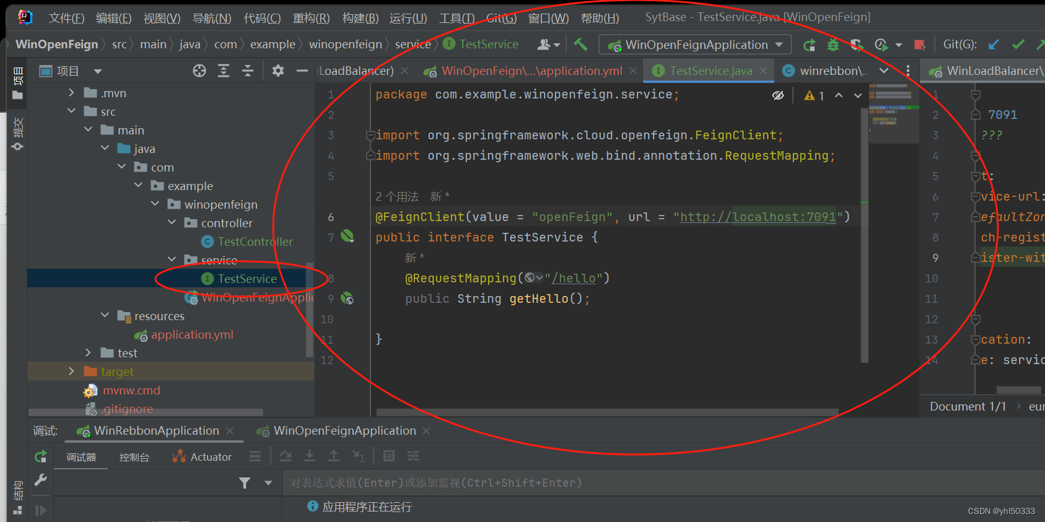The height and width of the screenshot is (522, 1045).
Task: Close the TestService.java tab
Action: point(763,71)
